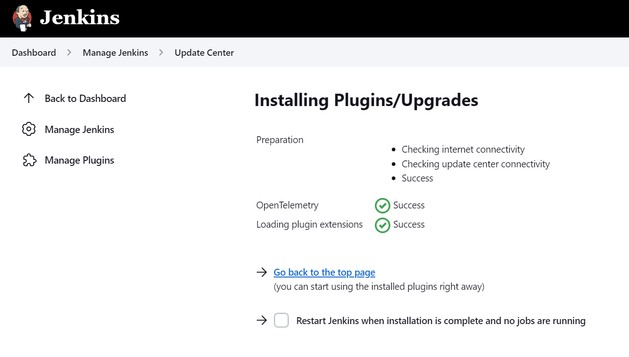Select Update Center breadcrumb item
The width and height of the screenshot is (629, 357).
204,53
